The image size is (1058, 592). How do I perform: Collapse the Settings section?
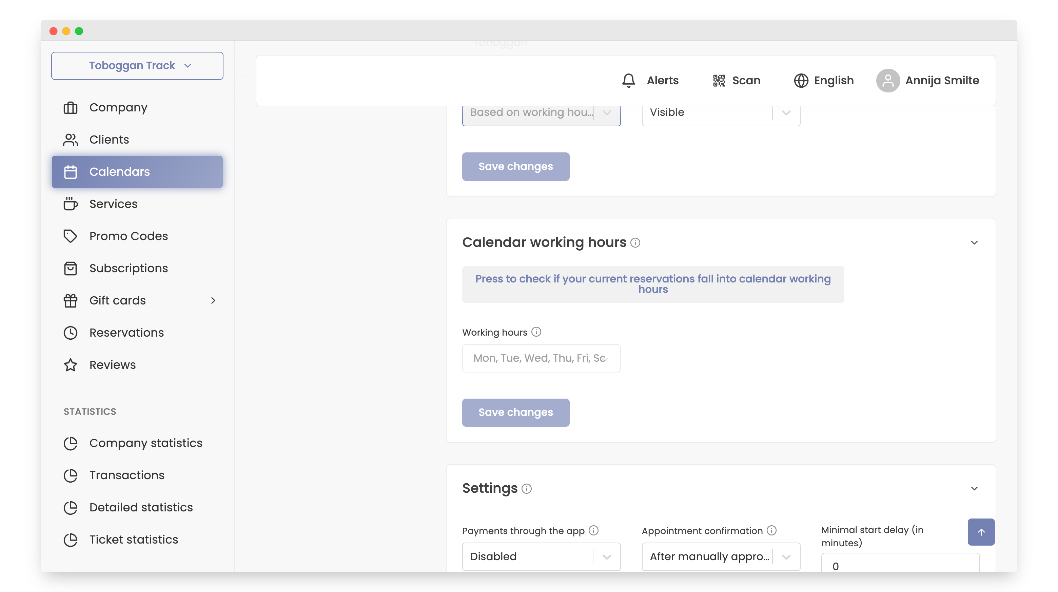(974, 488)
